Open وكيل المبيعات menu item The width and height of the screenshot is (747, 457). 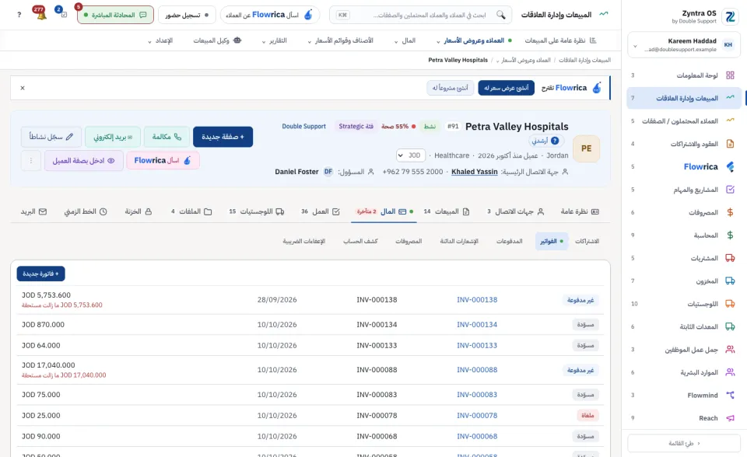click(217, 40)
